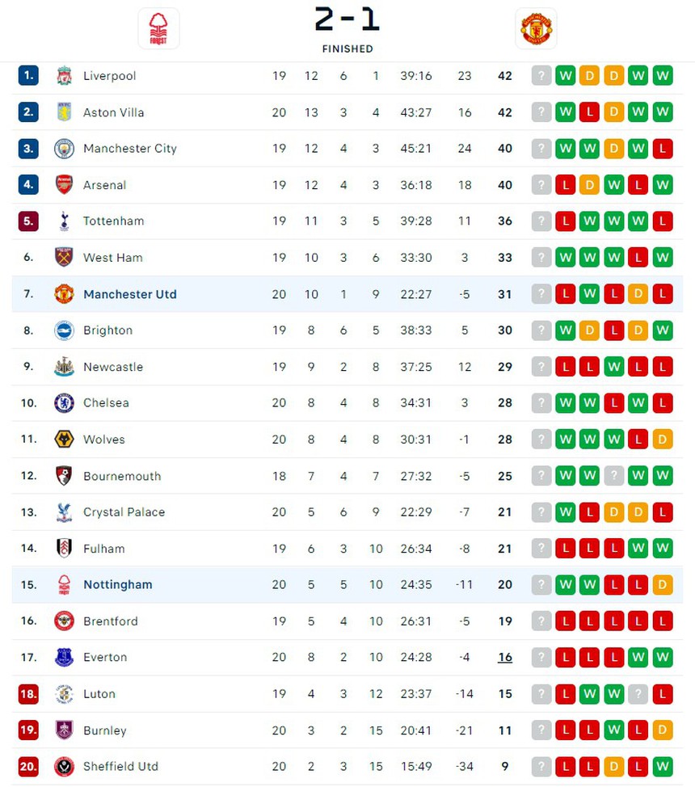Viewport: 695px width, 787px height.
Task: Click the West Ham club crest
Action: pyautogui.click(x=64, y=258)
